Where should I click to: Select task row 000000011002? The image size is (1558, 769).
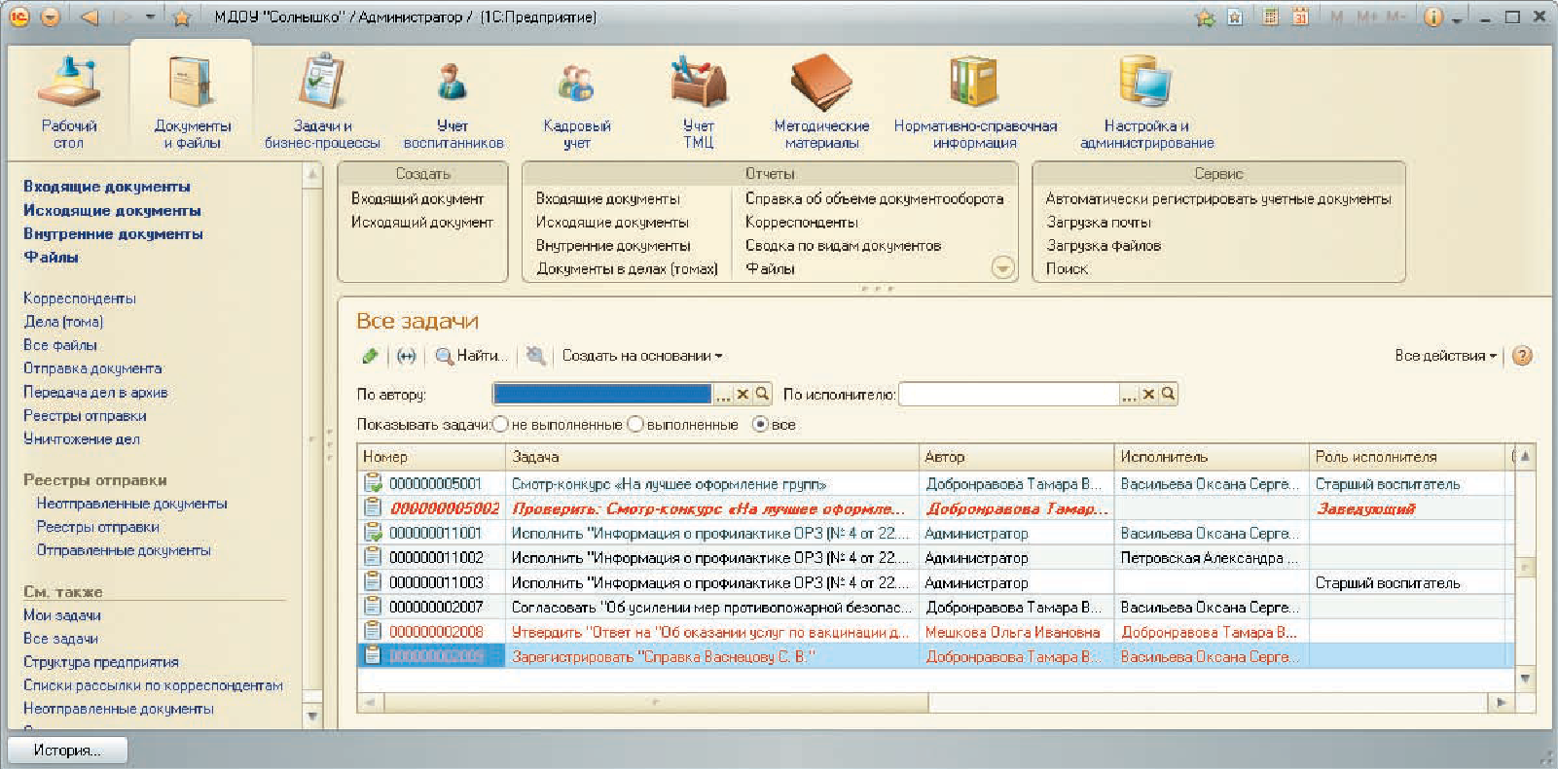click(934, 557)
